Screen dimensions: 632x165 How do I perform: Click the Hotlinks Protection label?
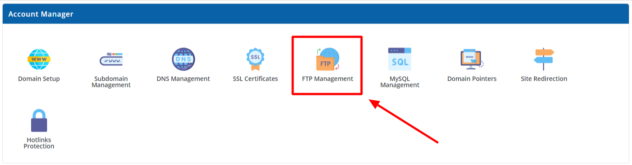point(39,143)
